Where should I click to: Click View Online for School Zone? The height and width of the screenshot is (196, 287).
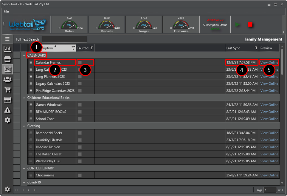[x=269, y=119]
